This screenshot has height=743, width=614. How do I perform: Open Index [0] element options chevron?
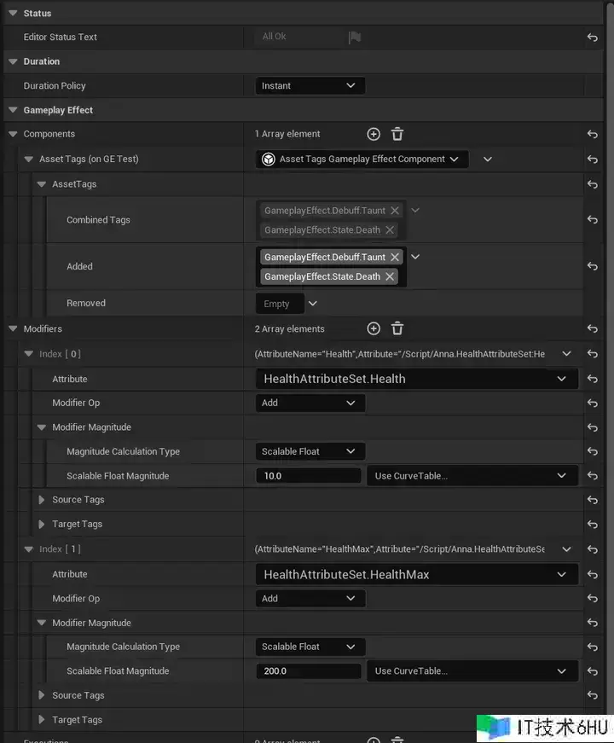tap(566, 354)
